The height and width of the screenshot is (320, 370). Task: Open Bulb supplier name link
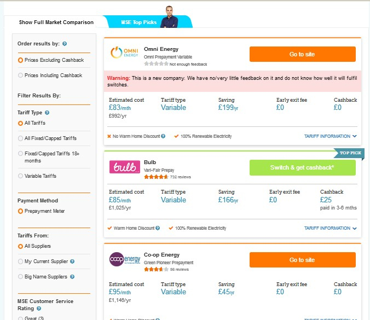(150, 162)
